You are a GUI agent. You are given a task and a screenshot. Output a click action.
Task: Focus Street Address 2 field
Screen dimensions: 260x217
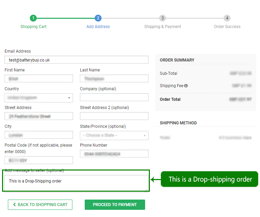click(114, 116)
